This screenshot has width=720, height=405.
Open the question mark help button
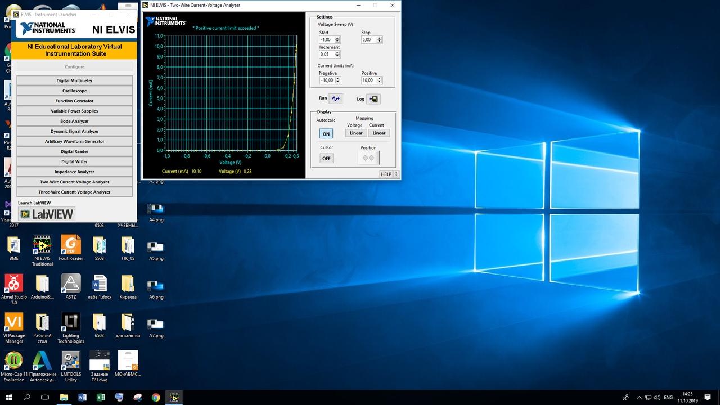pos(396,174)
